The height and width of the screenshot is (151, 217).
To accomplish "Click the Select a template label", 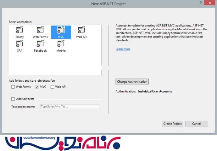I will (20, 22).
